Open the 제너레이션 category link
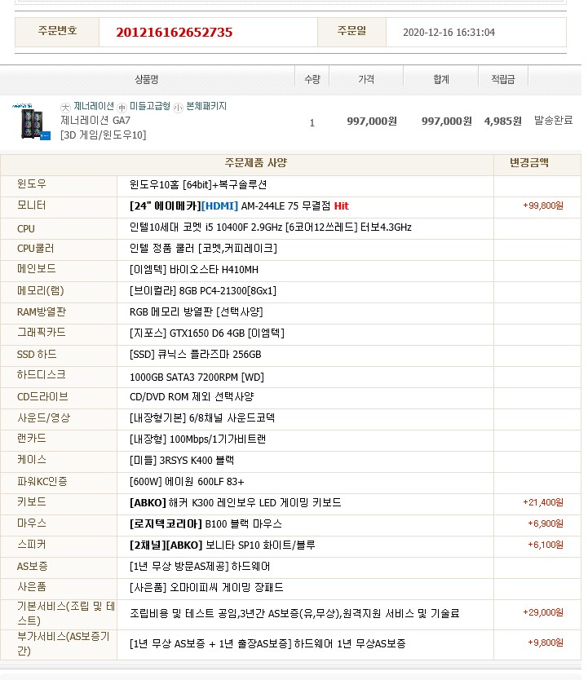Screen dimensions: 588x680 click(94, 106)
